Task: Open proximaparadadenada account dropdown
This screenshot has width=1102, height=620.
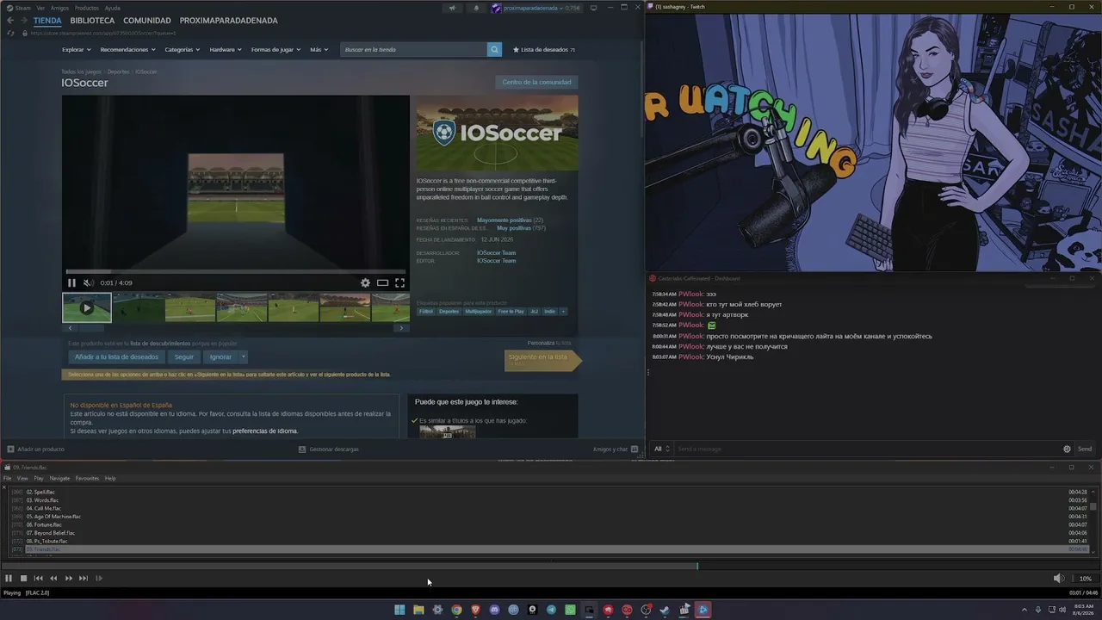Action: coord(536,9)
